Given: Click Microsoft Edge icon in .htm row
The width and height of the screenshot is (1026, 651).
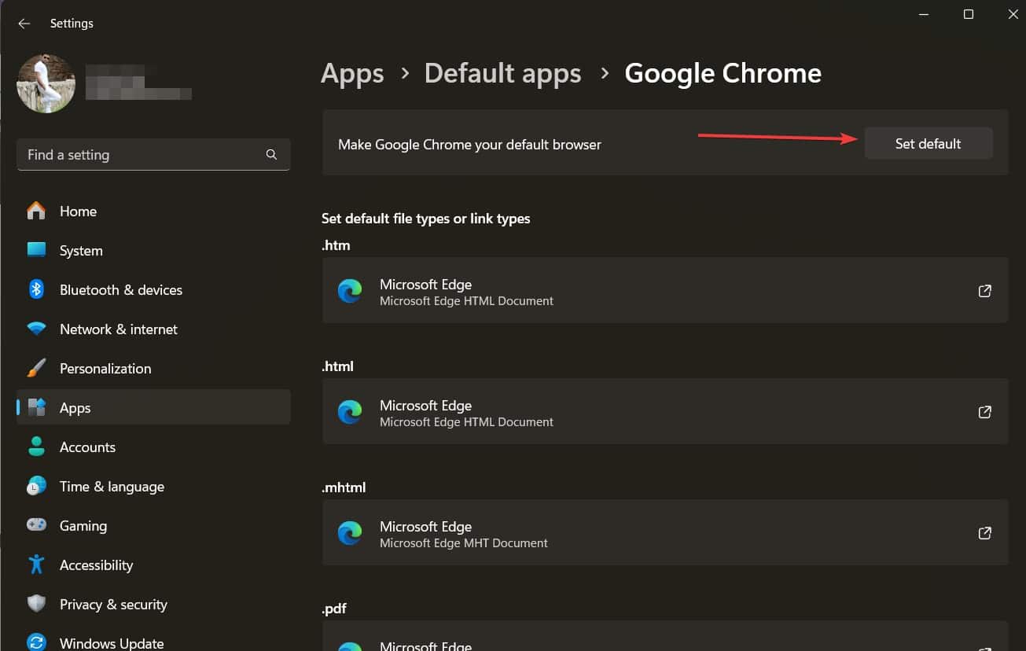Looking at the screenshot, I should click(350, 291).
